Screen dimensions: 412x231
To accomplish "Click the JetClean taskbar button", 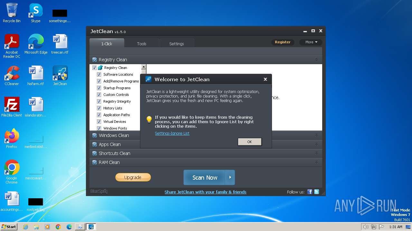I will tap(91, 227).
